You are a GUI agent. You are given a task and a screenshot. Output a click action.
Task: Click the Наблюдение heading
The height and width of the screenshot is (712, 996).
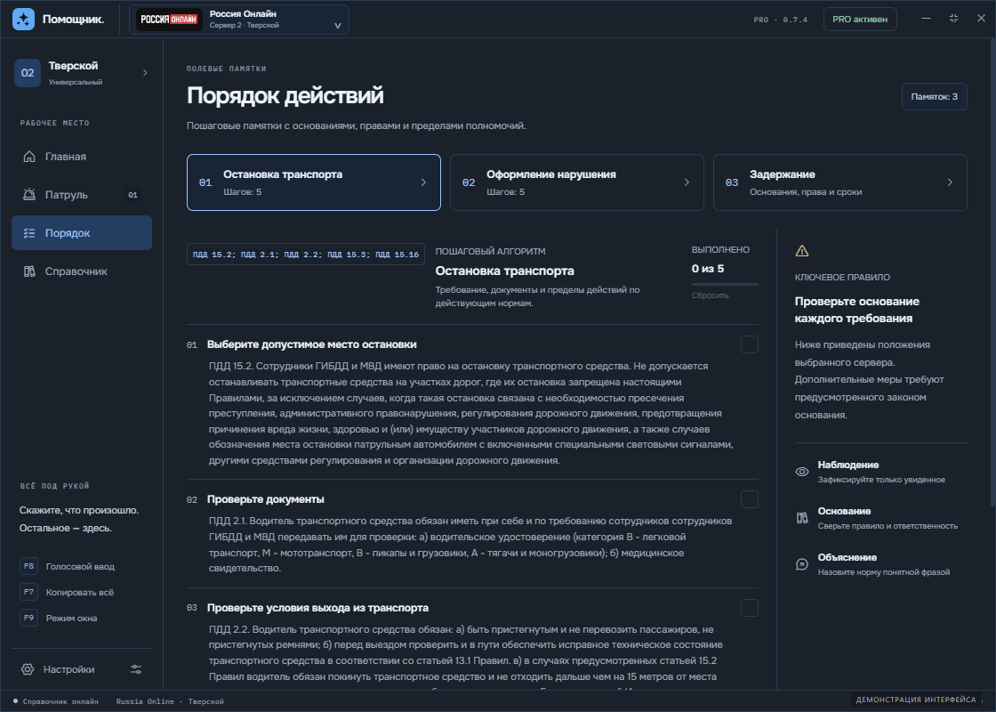pyautogui.click(x=848, y=465)
